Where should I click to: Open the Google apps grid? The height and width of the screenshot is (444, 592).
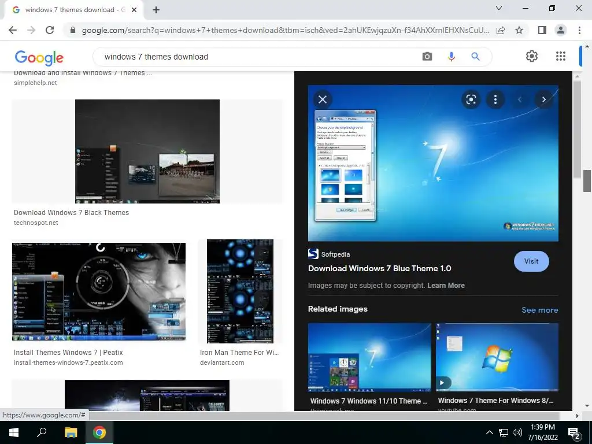coord(561,56)
